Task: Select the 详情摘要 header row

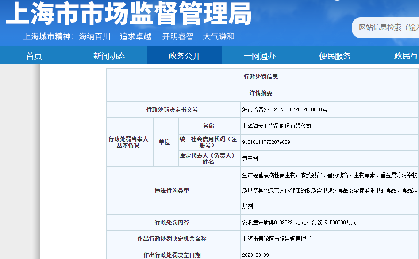Action: (261, 93)
